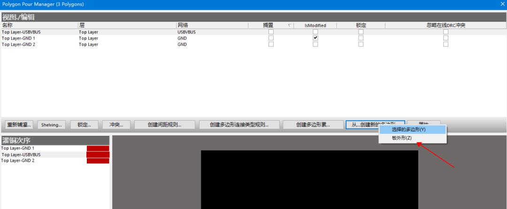This screenshot has width=507, height=209.
Task: Uncheck IsModified for Top Layer-GND 1
Action: (315, 38)
